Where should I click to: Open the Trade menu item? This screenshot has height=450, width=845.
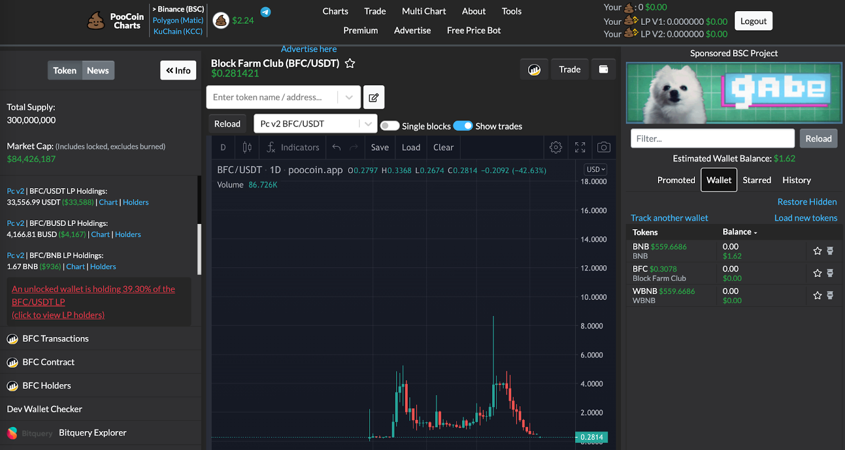coord(375,11)
